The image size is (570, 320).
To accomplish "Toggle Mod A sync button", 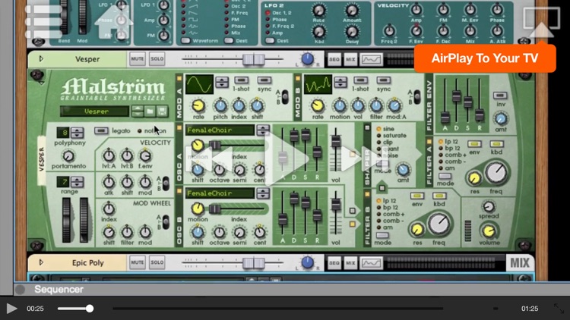I will pos(264,80).
